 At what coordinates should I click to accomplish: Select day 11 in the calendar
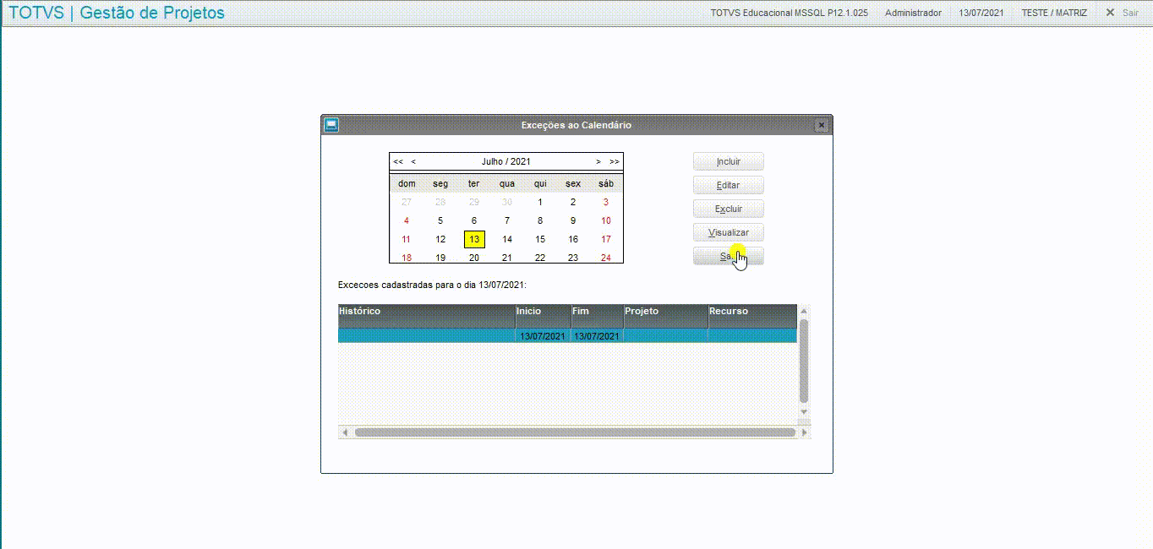click(x=407, y=239)
